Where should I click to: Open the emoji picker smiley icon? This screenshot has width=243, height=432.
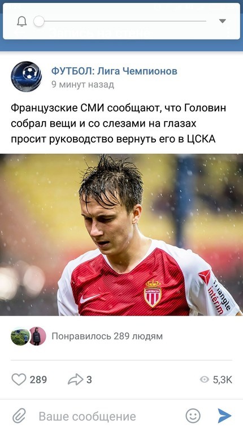point(193,416)
